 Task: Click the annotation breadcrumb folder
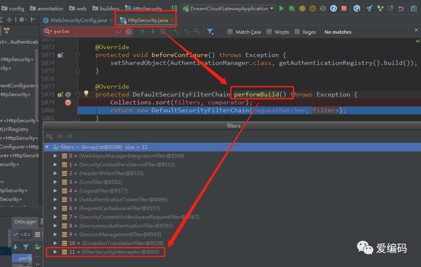pos(47,8)
